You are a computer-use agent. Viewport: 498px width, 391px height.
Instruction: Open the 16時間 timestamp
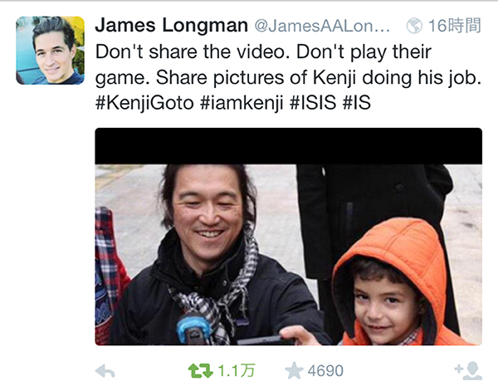click(455, 26)
